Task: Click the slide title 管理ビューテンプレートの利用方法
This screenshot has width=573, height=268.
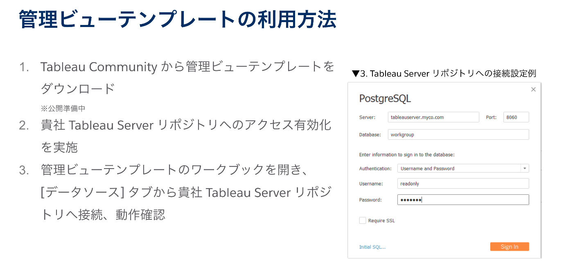Action: point(178,19)
